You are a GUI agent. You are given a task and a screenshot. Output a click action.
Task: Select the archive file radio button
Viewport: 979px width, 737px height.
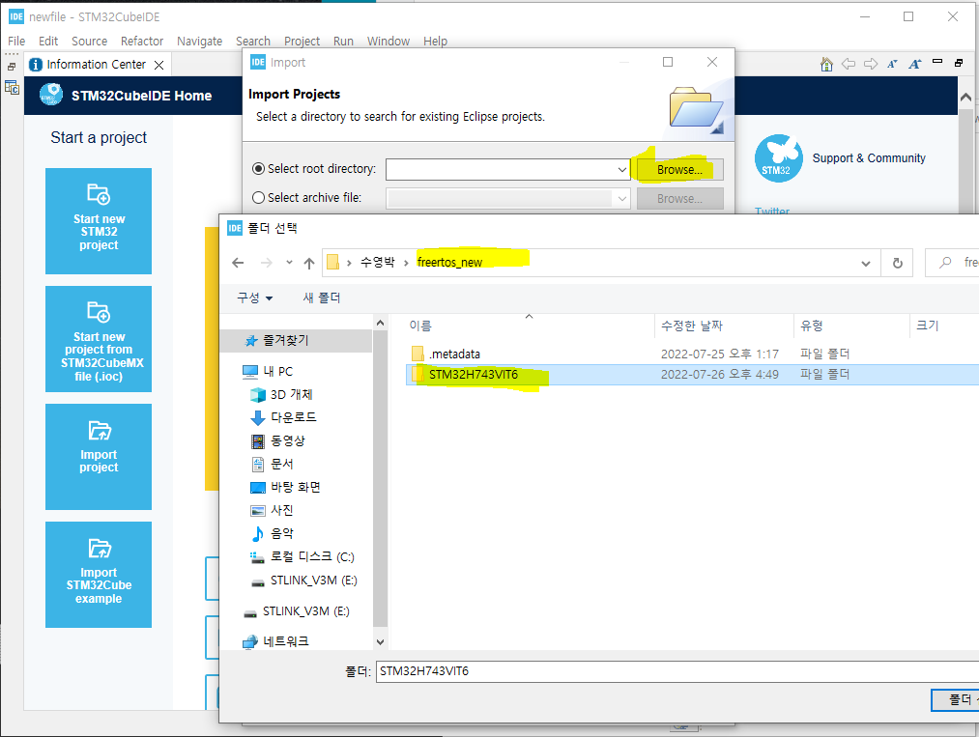258,197
